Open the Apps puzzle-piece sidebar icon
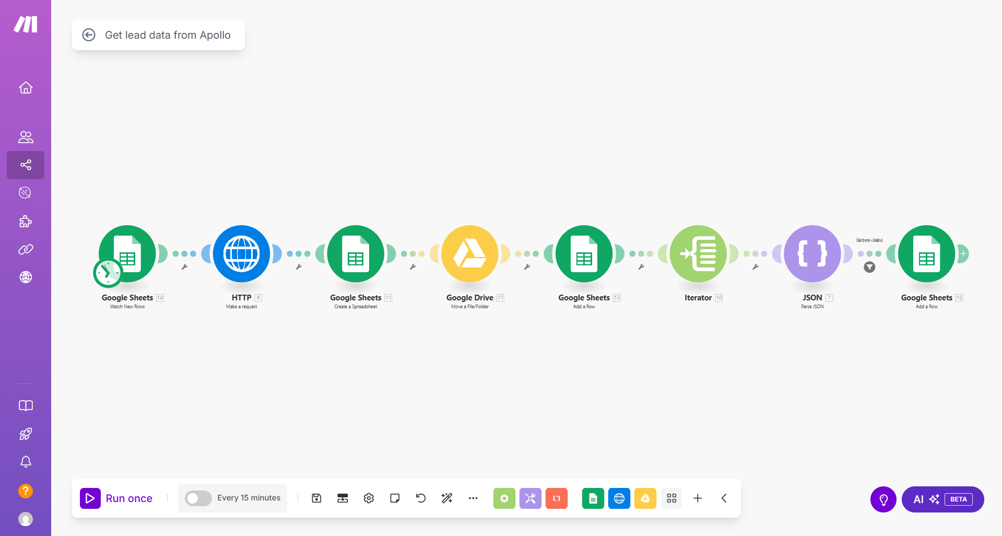This screenshot has height=536, width=1002. [26, 222]
